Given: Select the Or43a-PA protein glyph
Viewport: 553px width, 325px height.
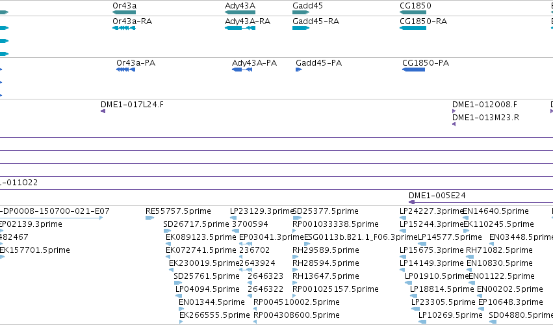Looking at the screenshot, I should [126, 70].
